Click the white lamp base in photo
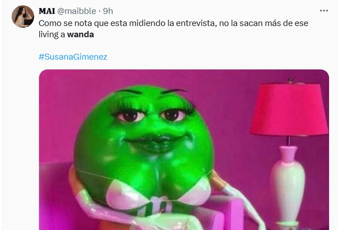The height and width of the screenshot is (230, 338). click(x=287, y=186)
